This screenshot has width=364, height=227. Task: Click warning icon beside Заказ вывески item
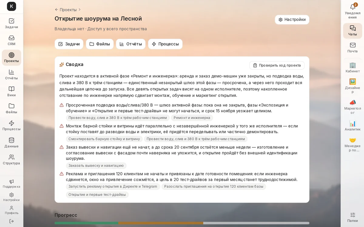62,147
